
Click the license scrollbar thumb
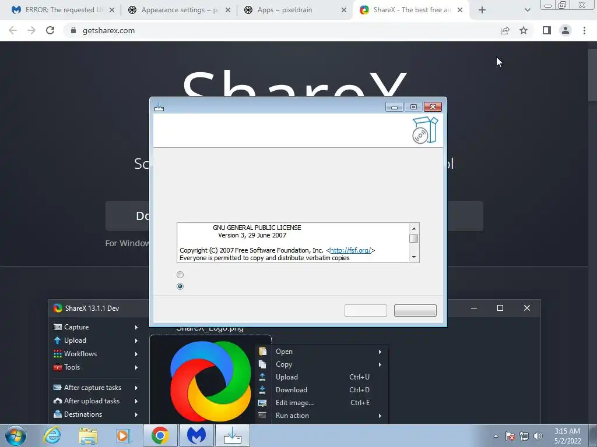(414, 238)
